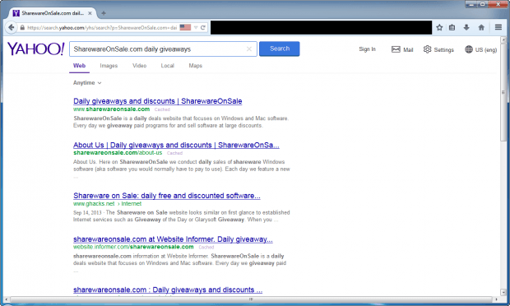Image resolution: width=510 pixels, height=306 pixels.
Task: Click the vertical scrollbar down arrow
Action: (x=503, y=292)
